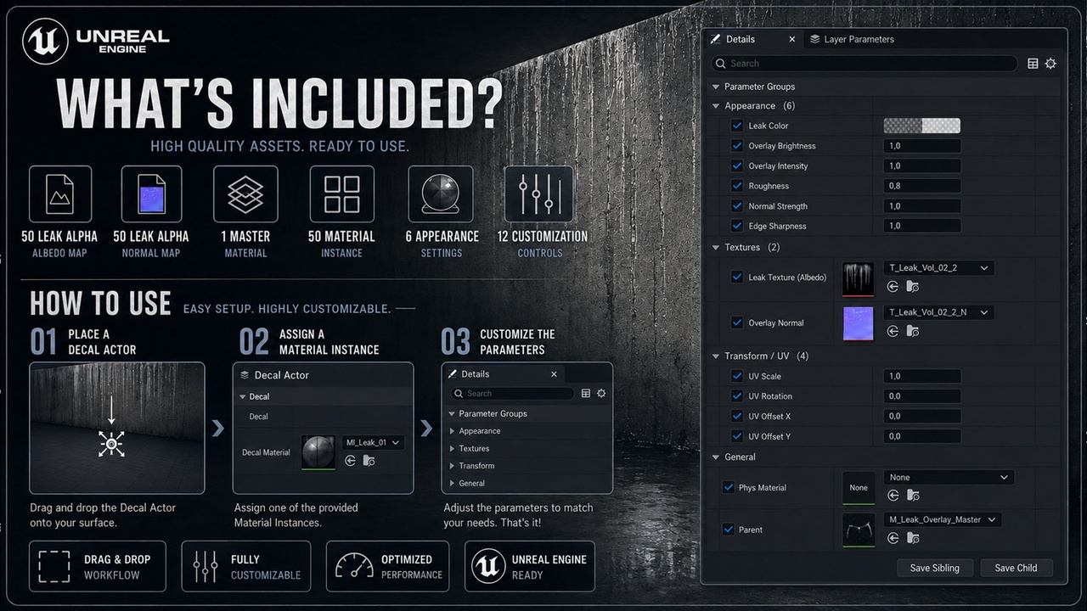Click the use-selected arrow for Parent material
This screenshot has height=611, width=1087.
(893, 538)
